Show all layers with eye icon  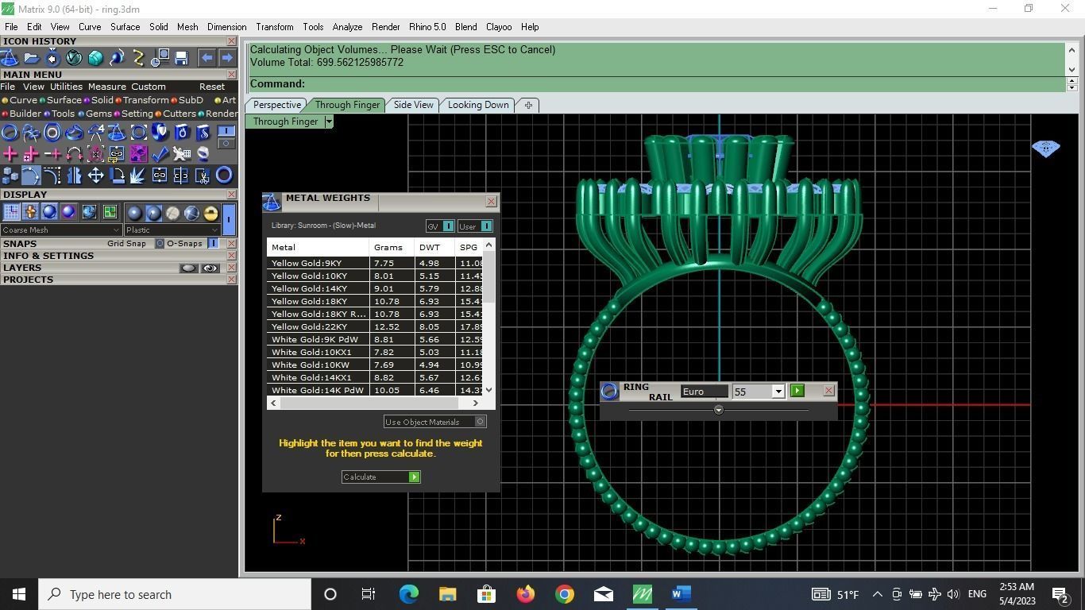(x=210, y=268)
